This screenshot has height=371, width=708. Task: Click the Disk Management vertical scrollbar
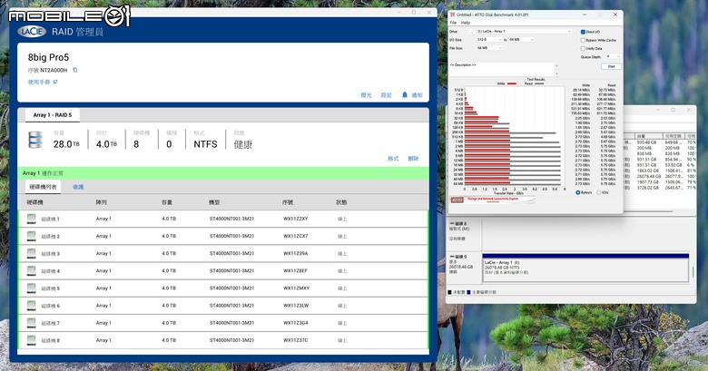point(693,273)
